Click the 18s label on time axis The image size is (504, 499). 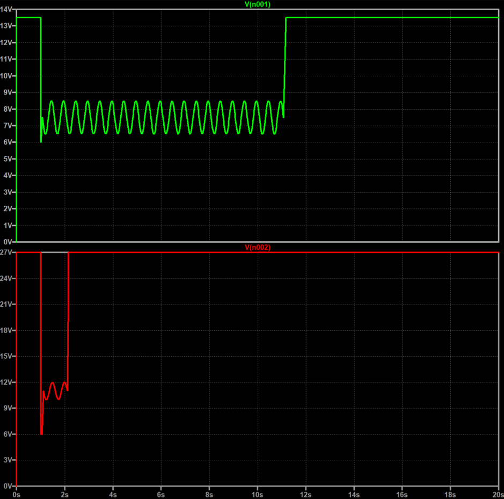(x=450, y=495)
